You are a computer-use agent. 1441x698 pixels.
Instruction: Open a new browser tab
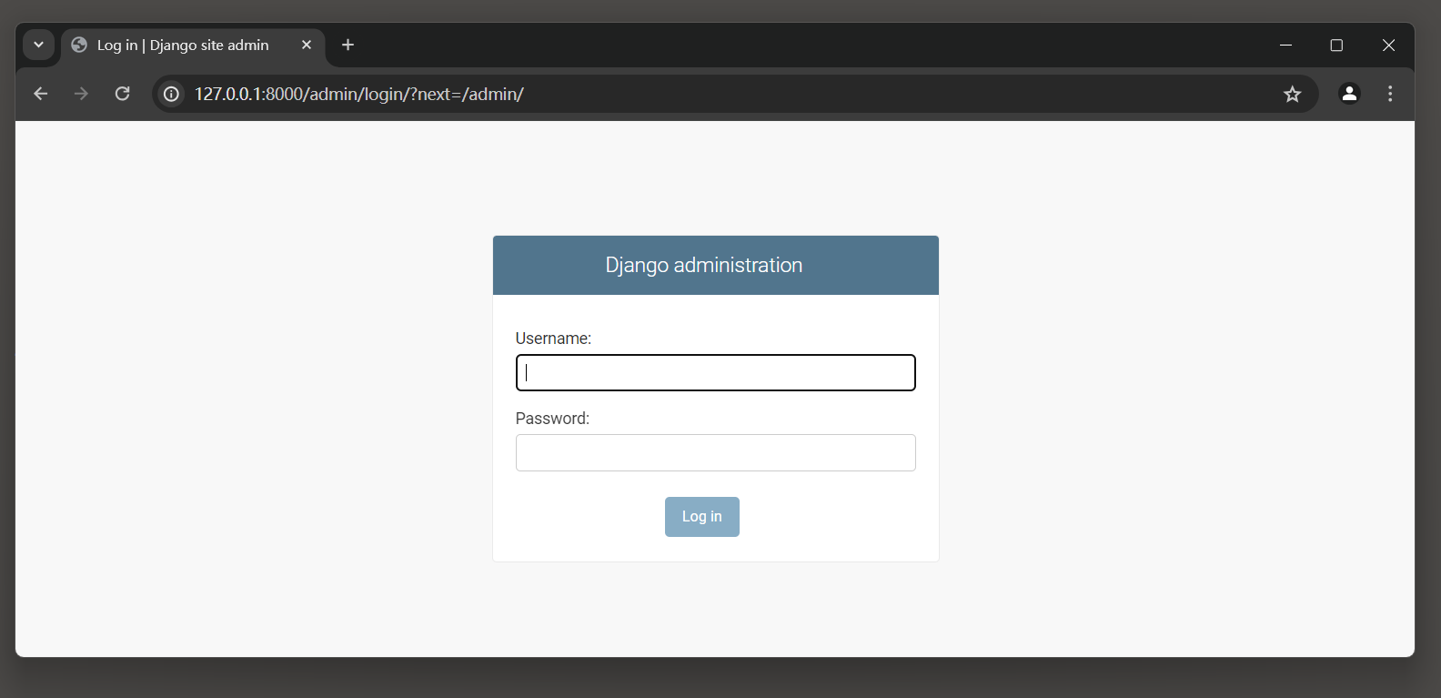(348, 45)
